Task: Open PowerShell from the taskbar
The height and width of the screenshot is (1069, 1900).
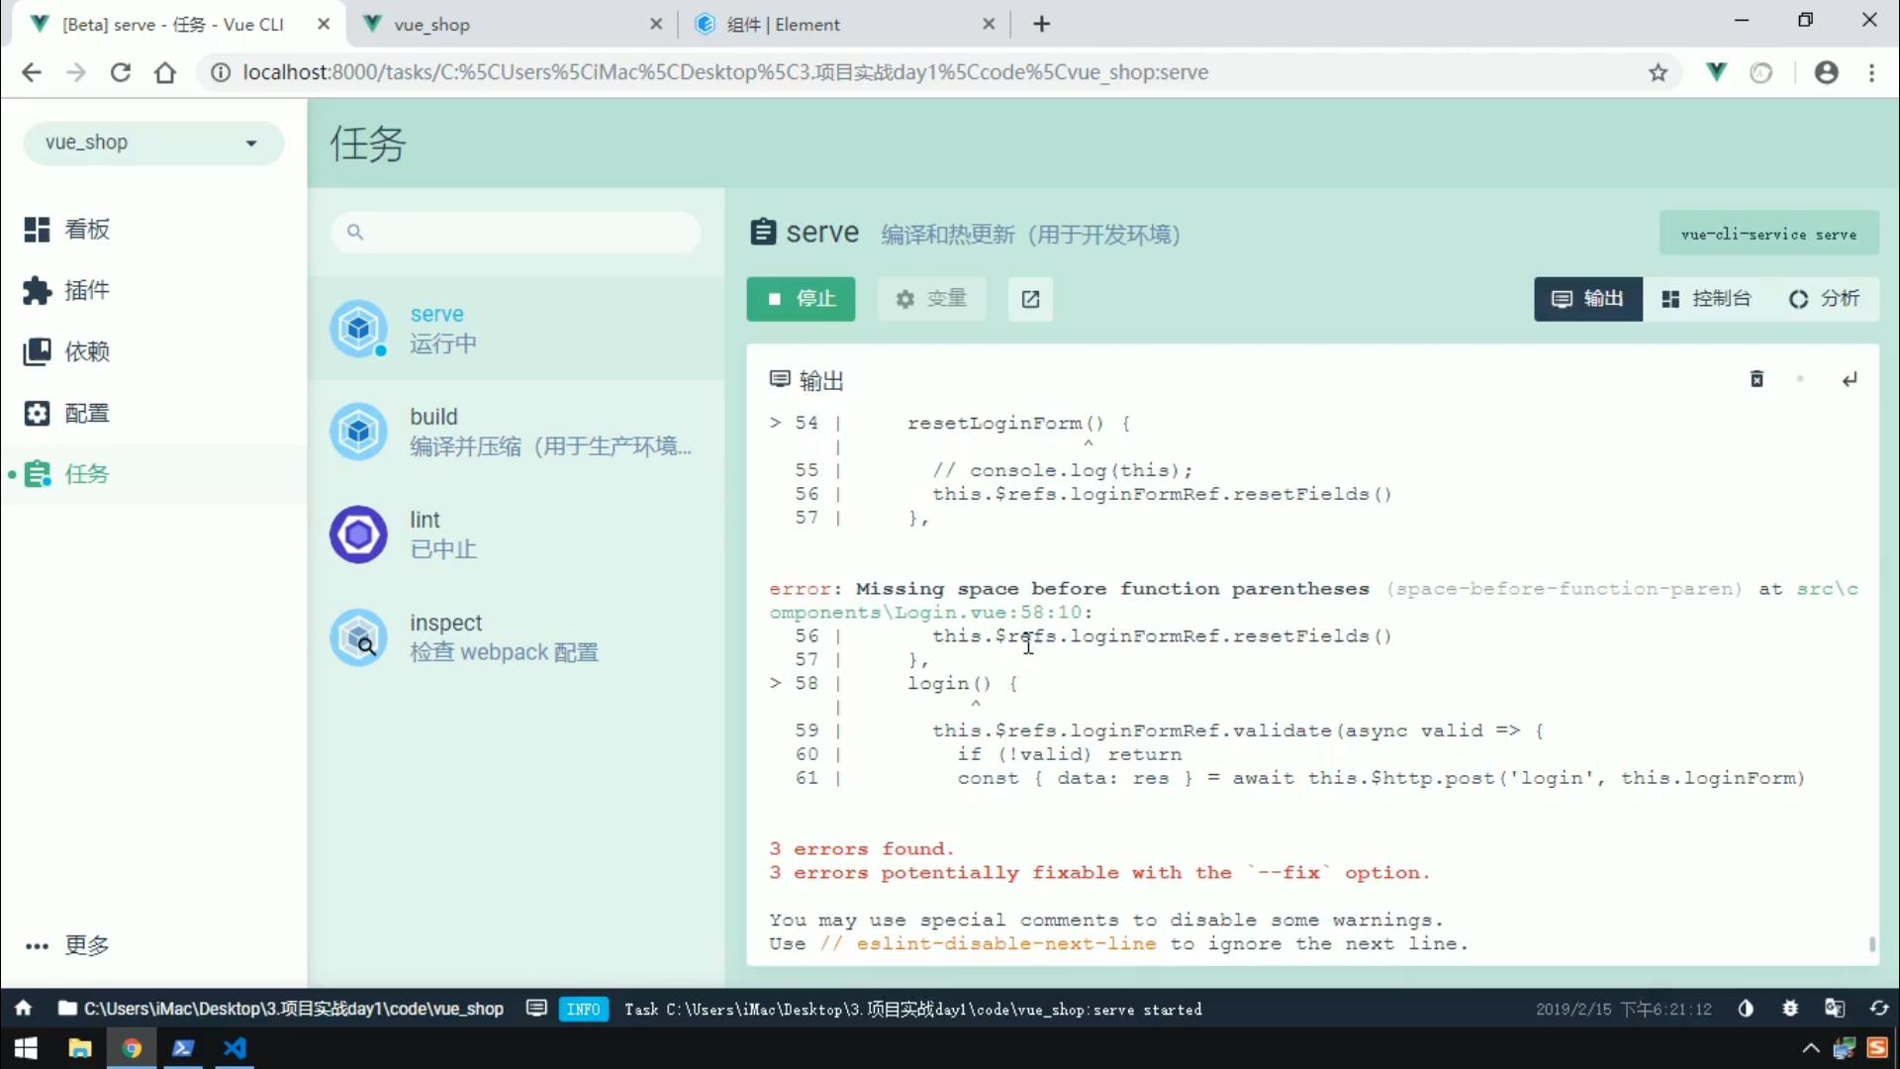Action: [x=183, y=1048]
